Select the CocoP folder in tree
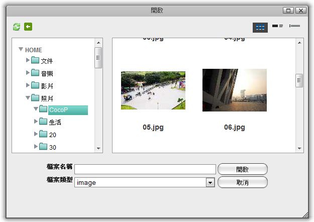314x222 pixels. [58, 110]
